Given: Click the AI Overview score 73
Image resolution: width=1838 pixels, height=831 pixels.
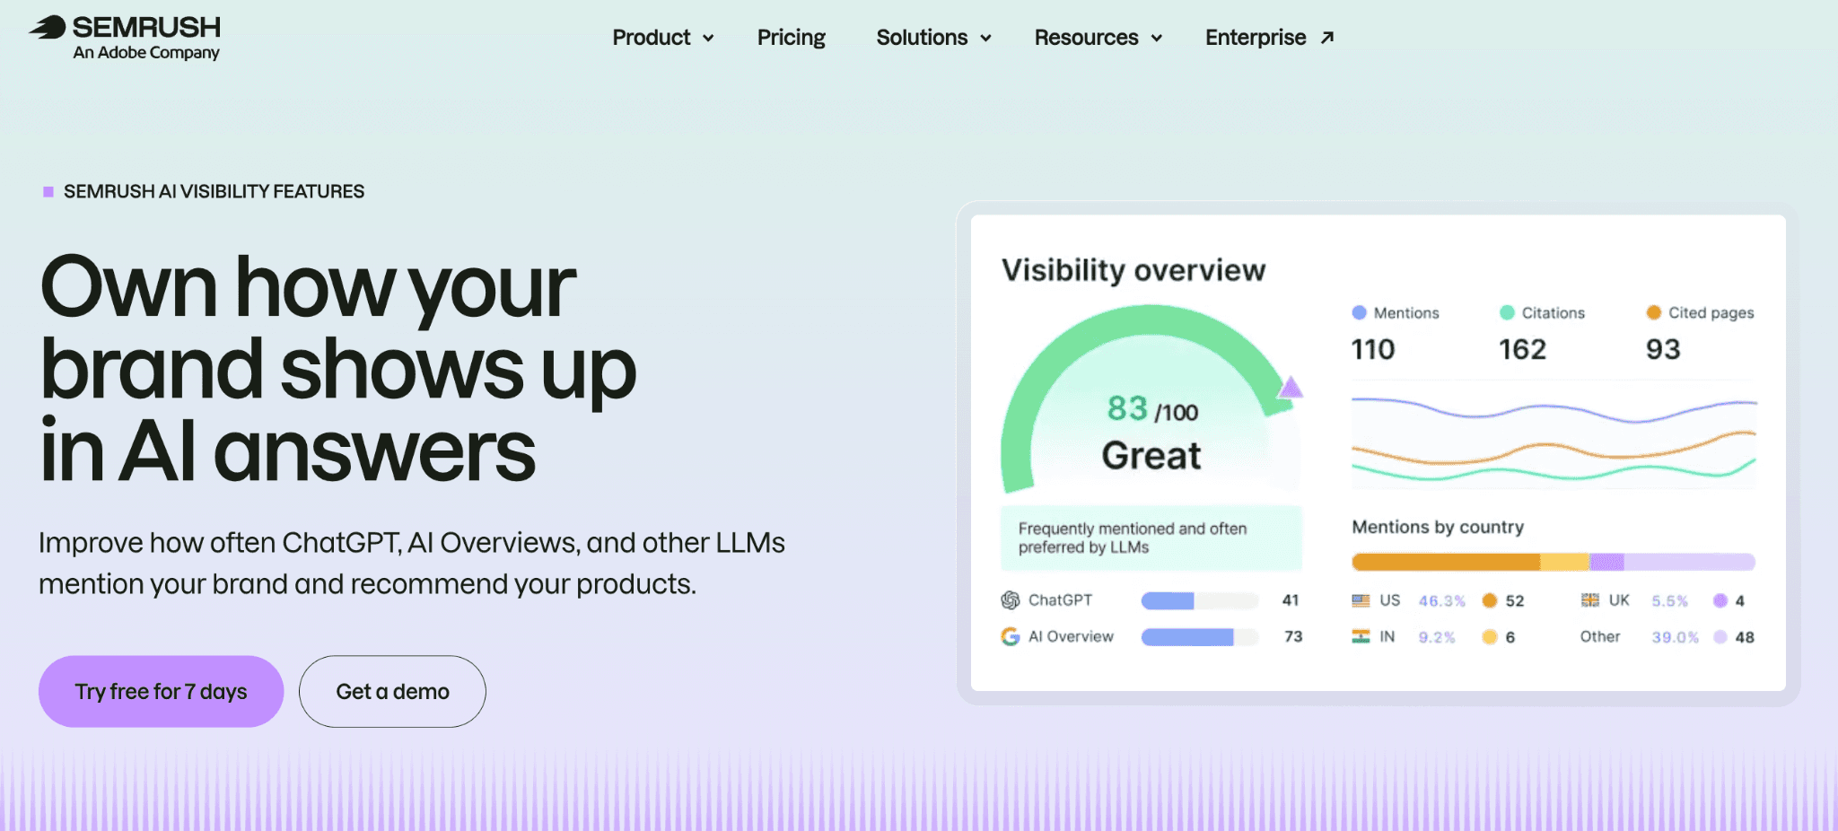Looking at the screenshot, I should pyautogui.click(x=1293, y=636).
